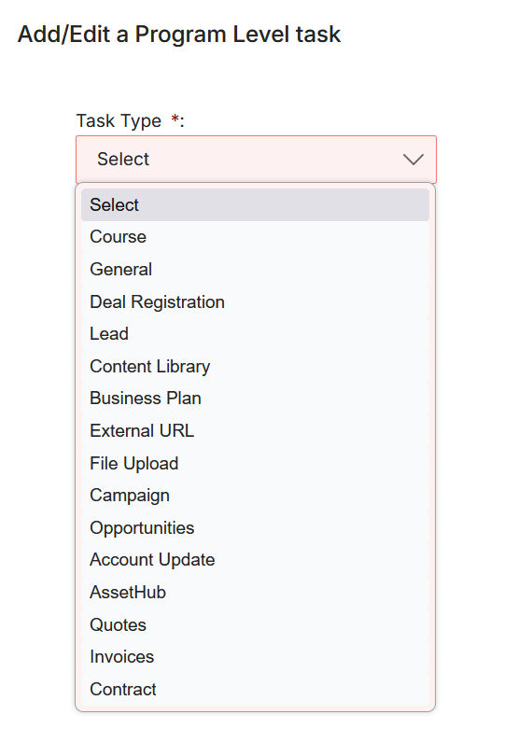The height and width of the screenshot is (742, 518).
Task: Select External URL option
Action: pos(255,430)
